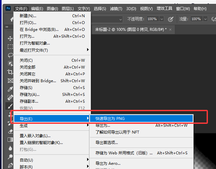Select the Pen tool
The image size is (216, 169).
coord(10,165)
